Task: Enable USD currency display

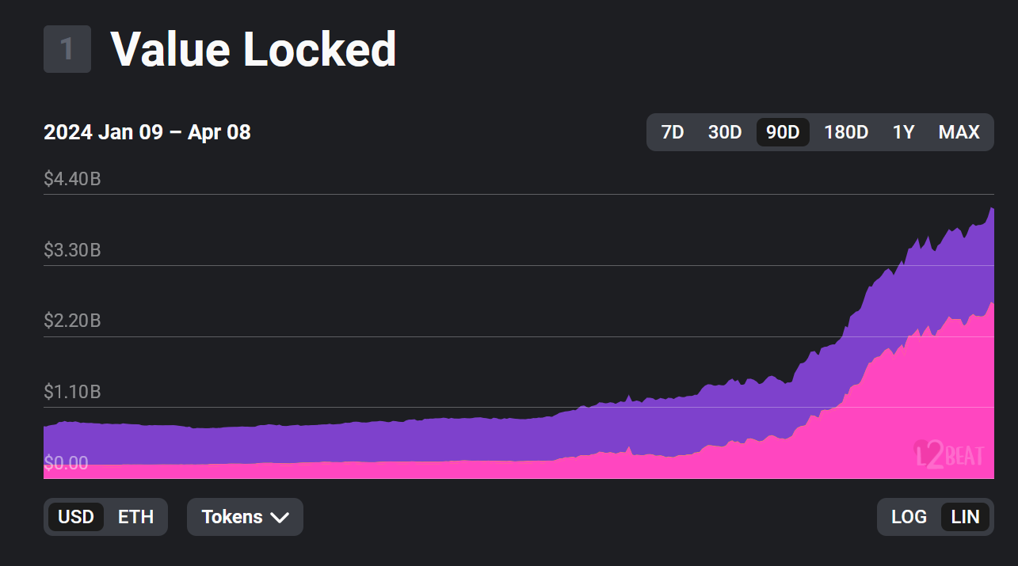Action: [x=77, y=517]
